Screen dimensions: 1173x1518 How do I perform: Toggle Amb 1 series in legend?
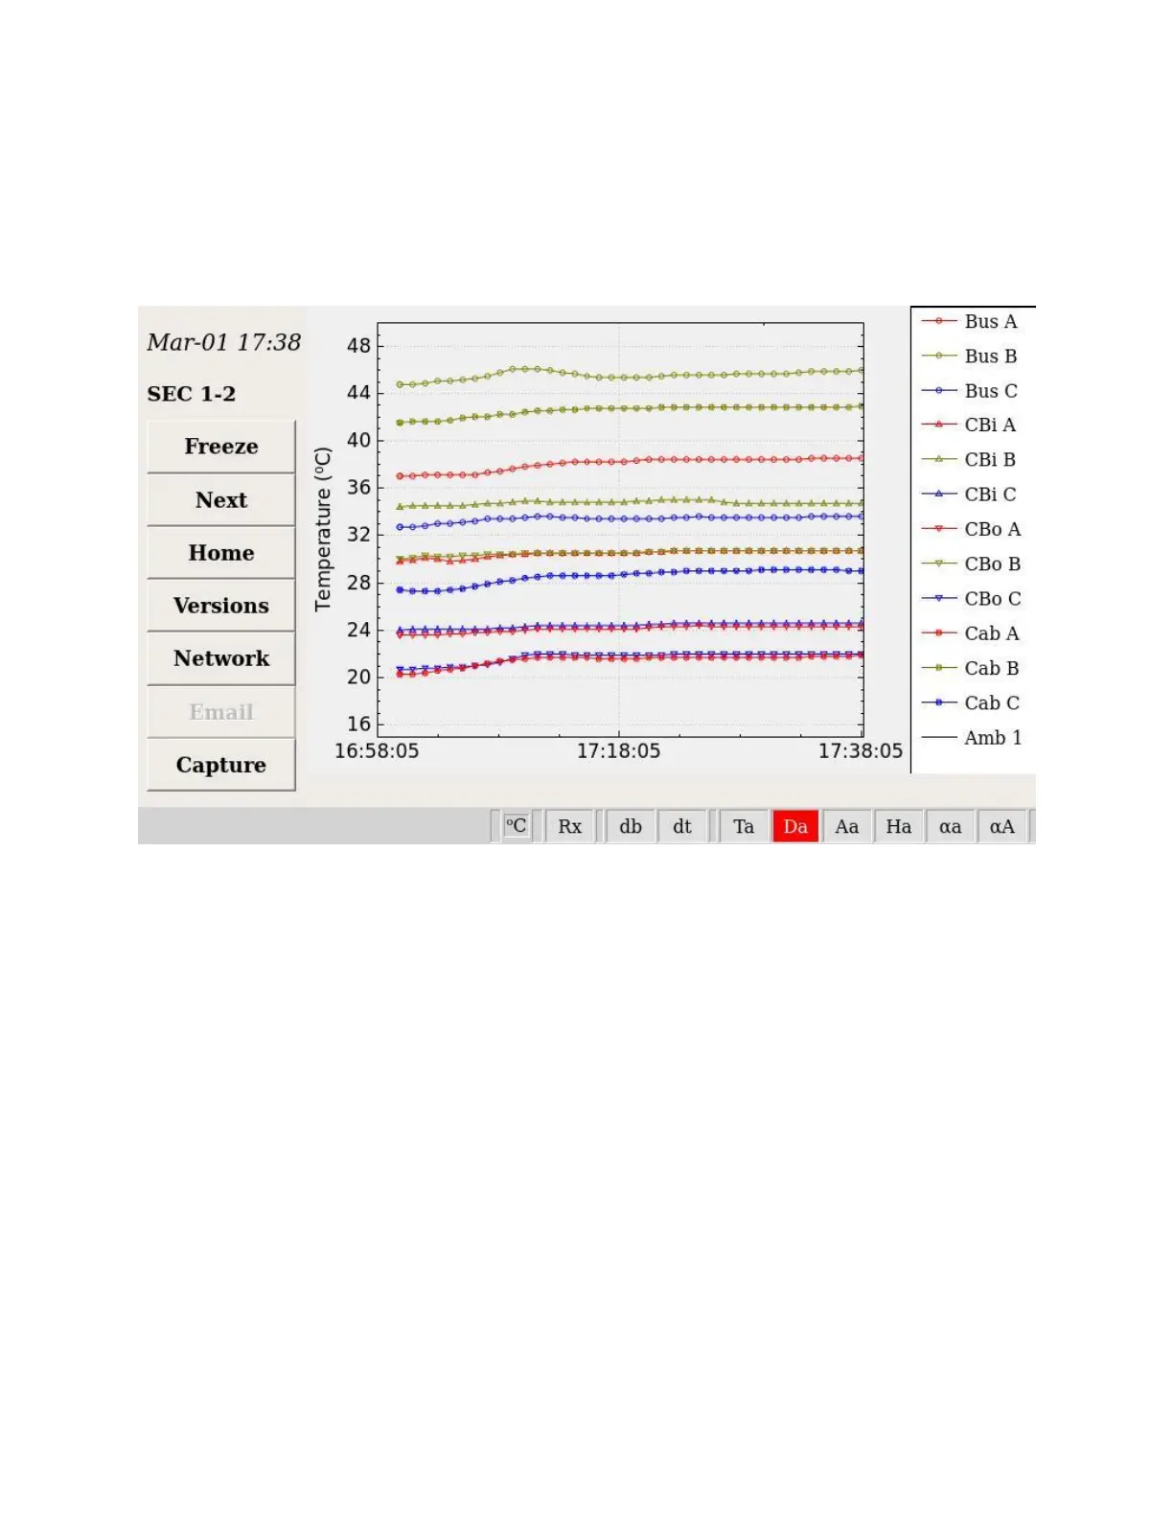tap(972, 737)
